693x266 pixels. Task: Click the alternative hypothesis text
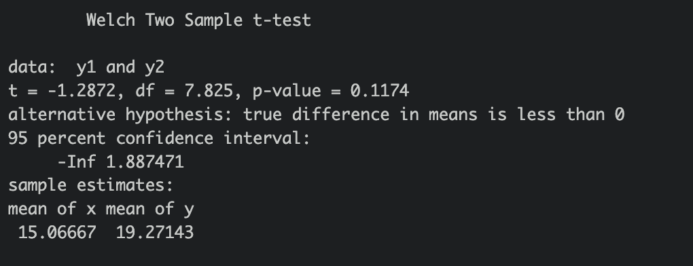[317, 115]
